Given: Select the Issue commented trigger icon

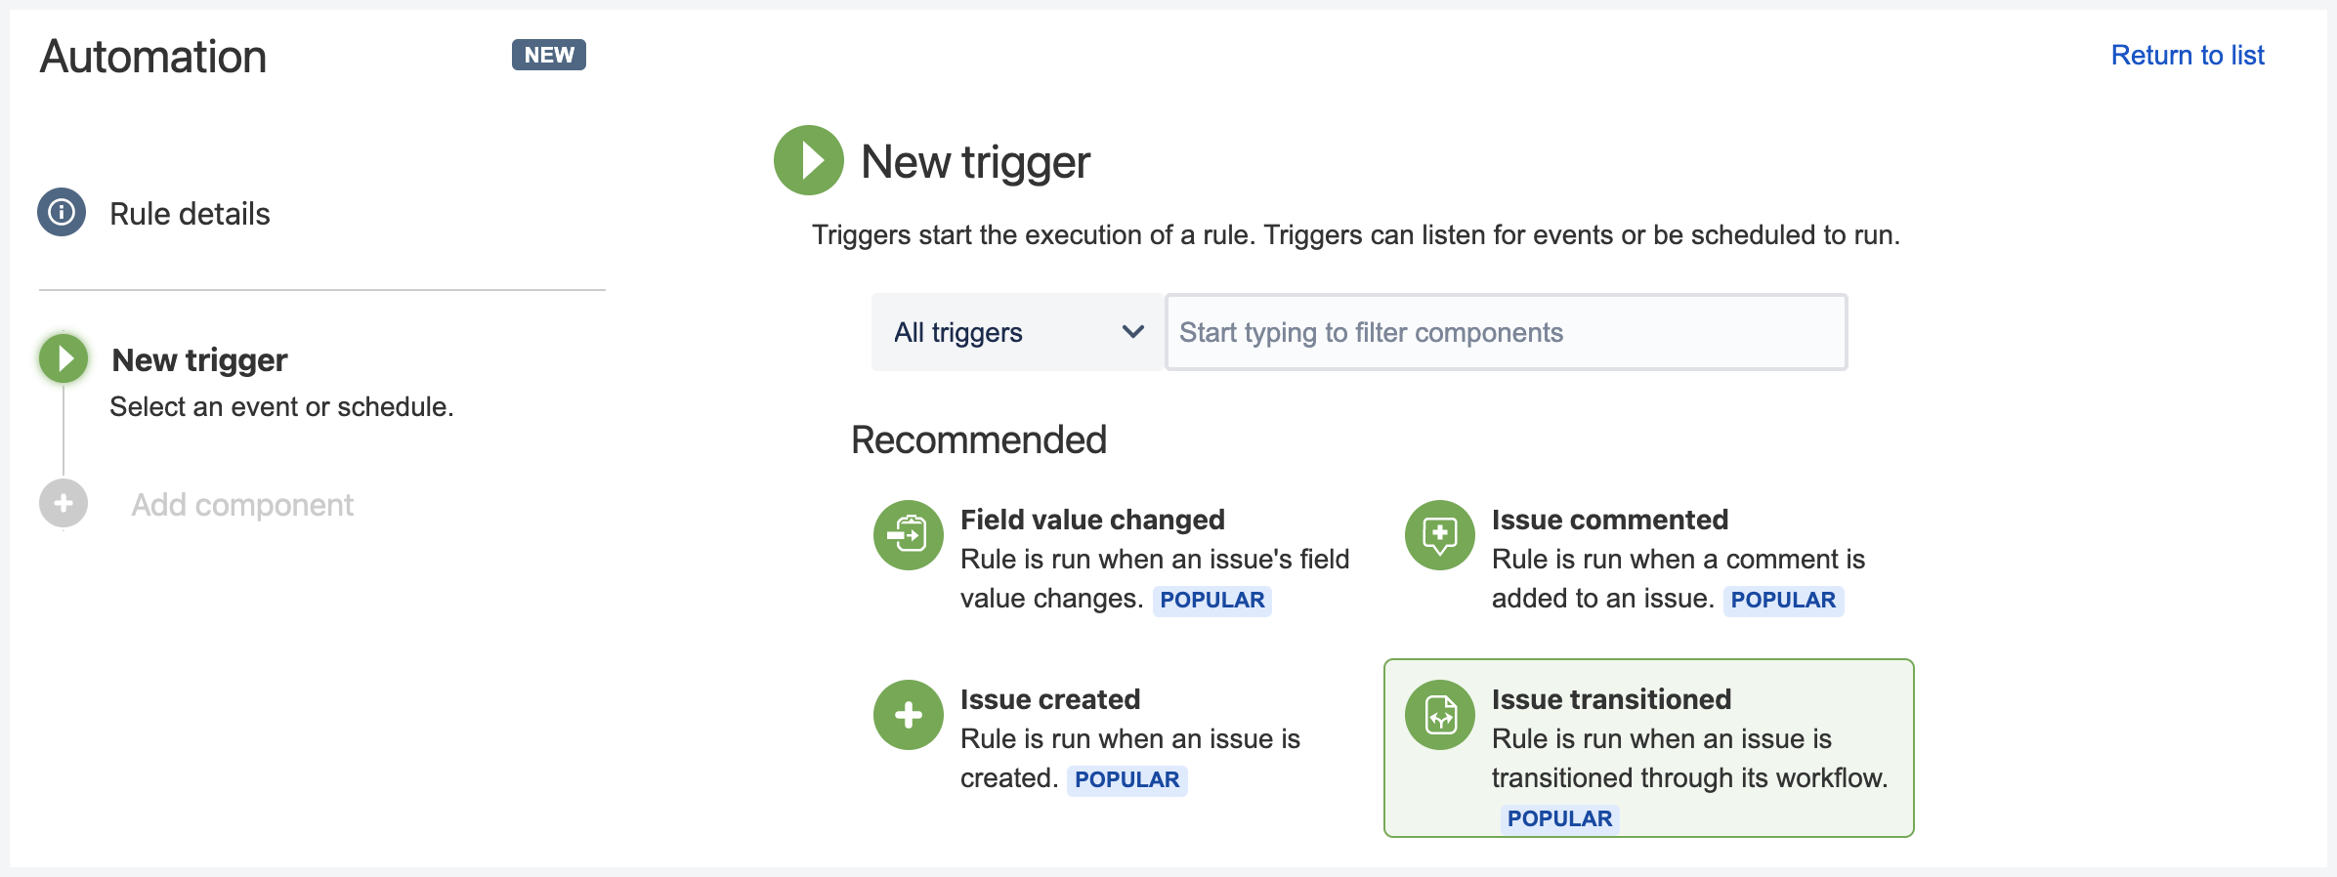Looking at the screenshot, I should tap(1438, 535).
